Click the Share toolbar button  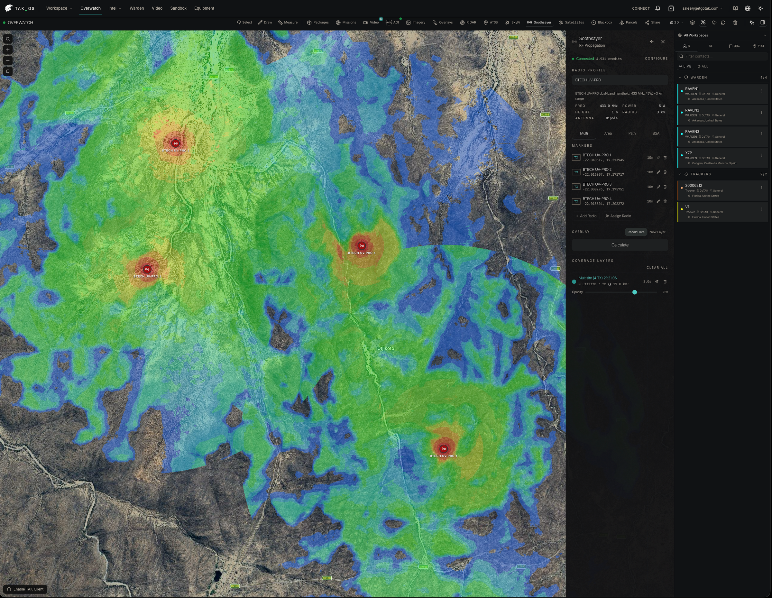653,22
